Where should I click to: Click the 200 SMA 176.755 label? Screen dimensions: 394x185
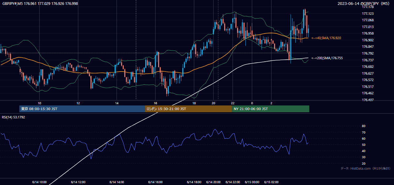[327, 58]
